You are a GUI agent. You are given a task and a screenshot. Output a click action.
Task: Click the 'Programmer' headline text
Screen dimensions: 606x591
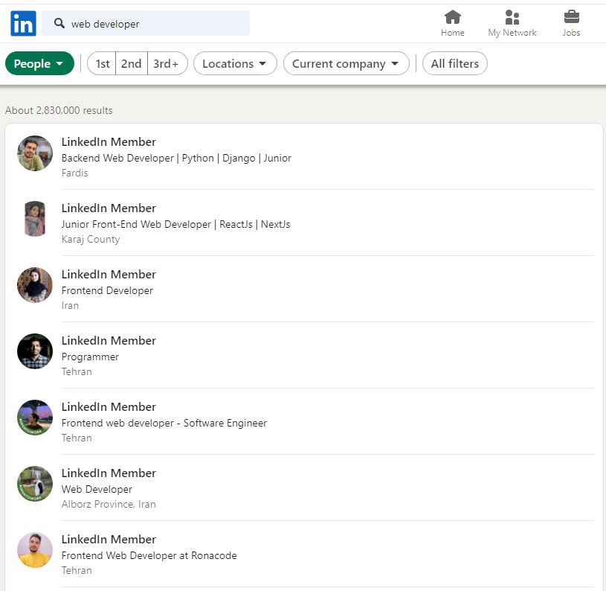pyautogui.click(x=90, y=357)
